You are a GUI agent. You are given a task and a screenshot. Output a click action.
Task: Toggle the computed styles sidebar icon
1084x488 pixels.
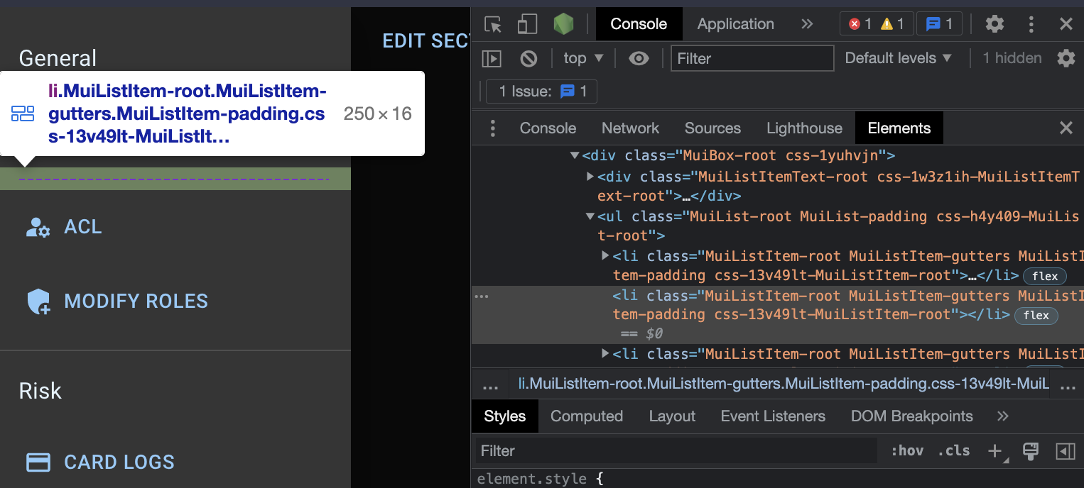tap(1065, 451)
